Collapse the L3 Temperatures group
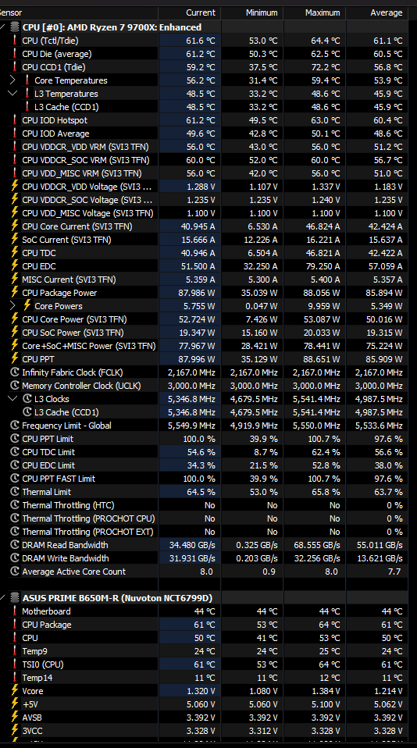417x748 pixels. pos(12,94)
